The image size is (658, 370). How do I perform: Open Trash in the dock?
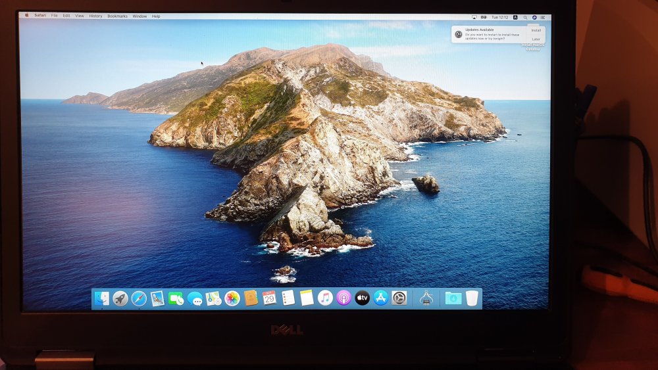tap(472, 298)
